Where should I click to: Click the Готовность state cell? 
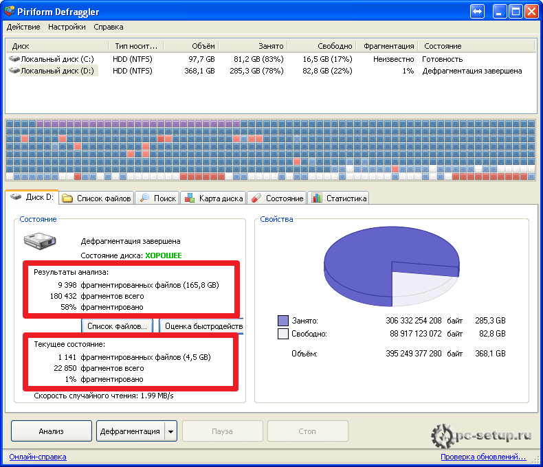coord(442,59)
